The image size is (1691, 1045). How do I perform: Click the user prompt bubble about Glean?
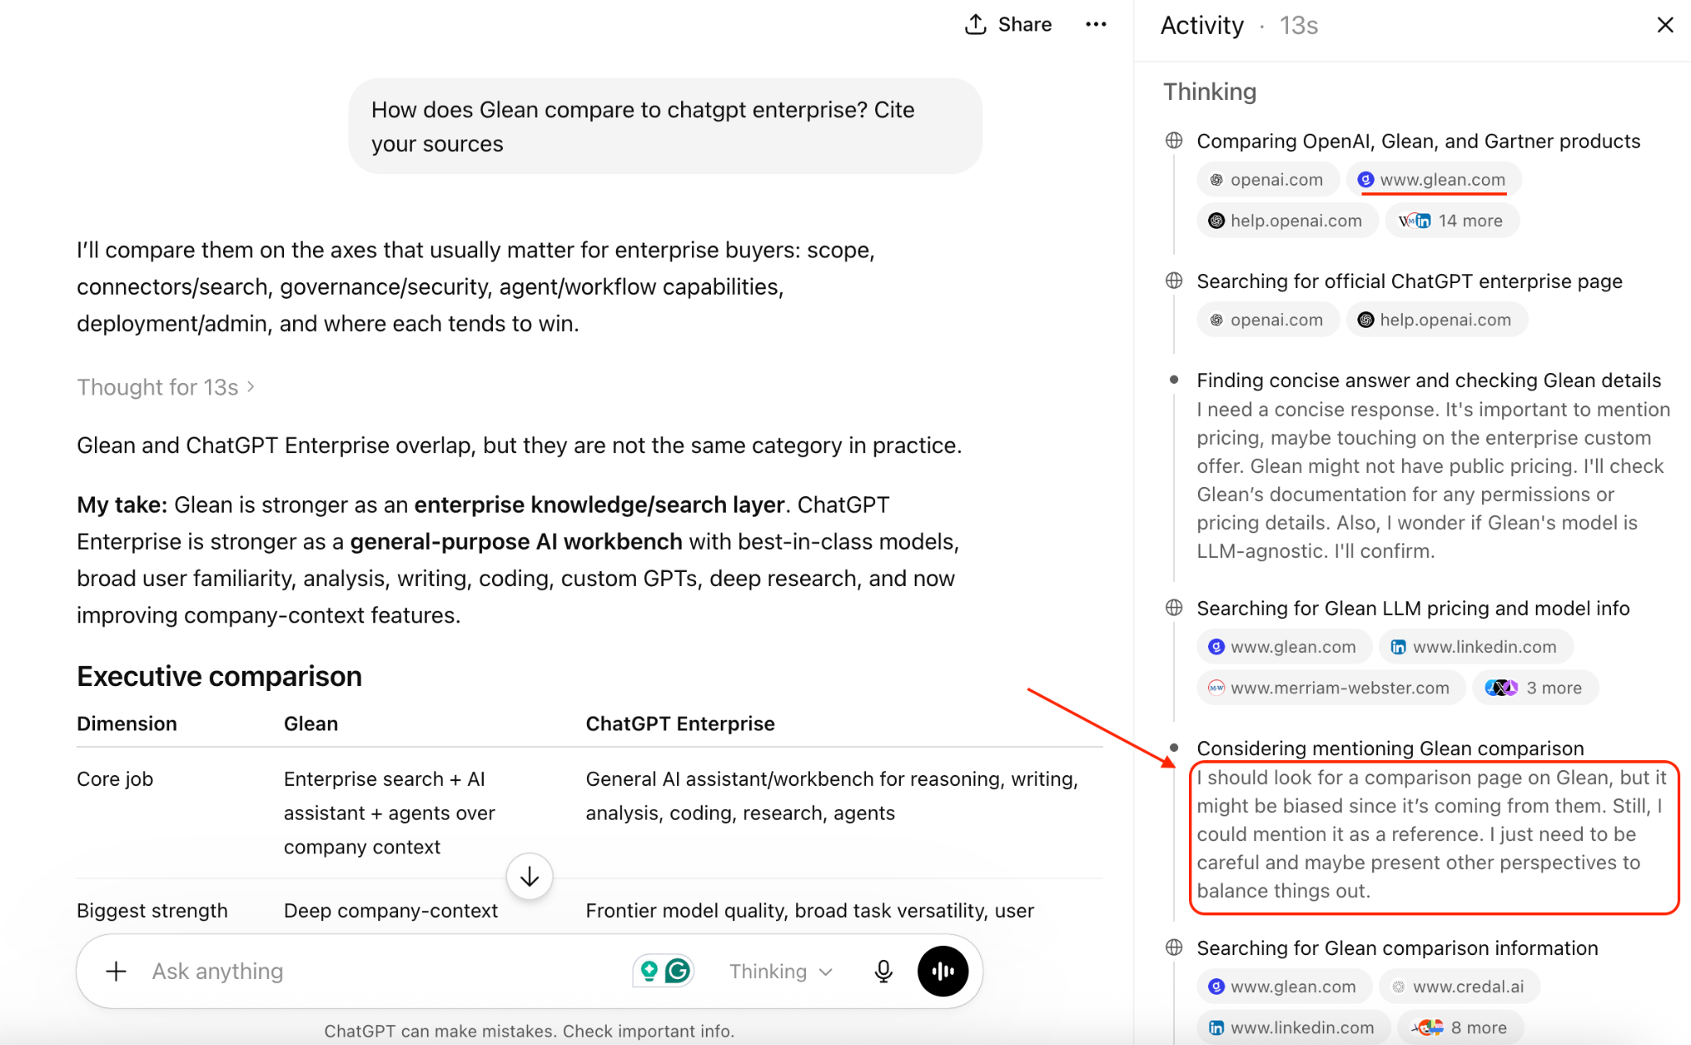tap(665, 126)
